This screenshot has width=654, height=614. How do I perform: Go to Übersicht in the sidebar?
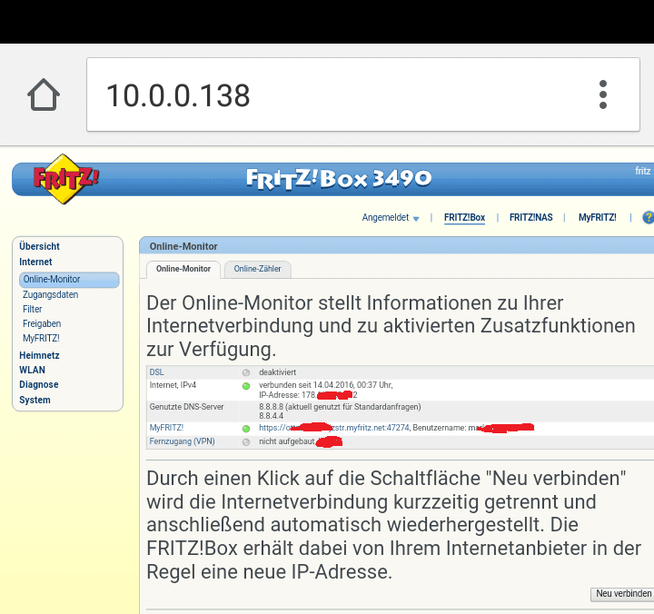(x=39, y=246)
